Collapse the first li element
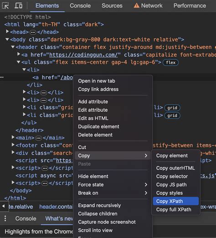The height and width of the screenshot is (238, 216). tap(24, 70)
